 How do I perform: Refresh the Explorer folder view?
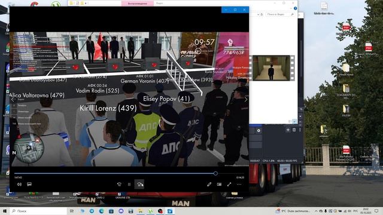pyautogui.click(x=262, y=14)
